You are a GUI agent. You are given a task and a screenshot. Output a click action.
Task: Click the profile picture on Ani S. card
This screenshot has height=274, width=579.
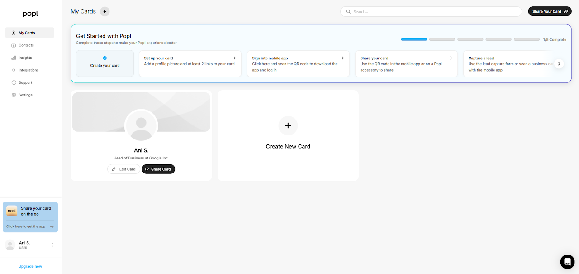(x=141, y=125)
